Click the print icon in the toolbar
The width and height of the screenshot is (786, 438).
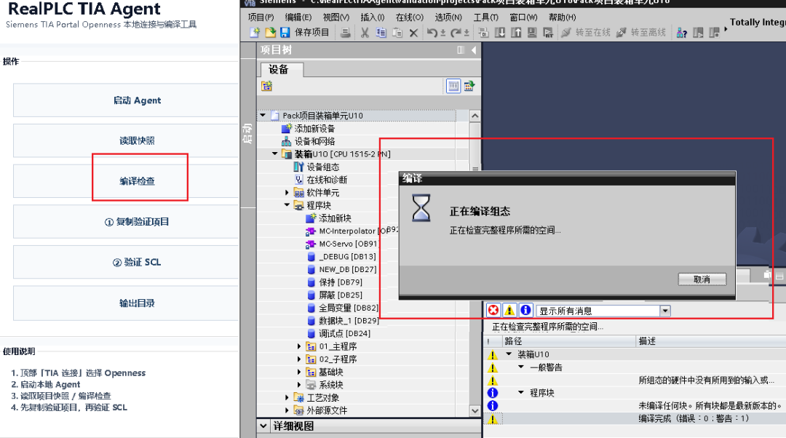(345, 33)
